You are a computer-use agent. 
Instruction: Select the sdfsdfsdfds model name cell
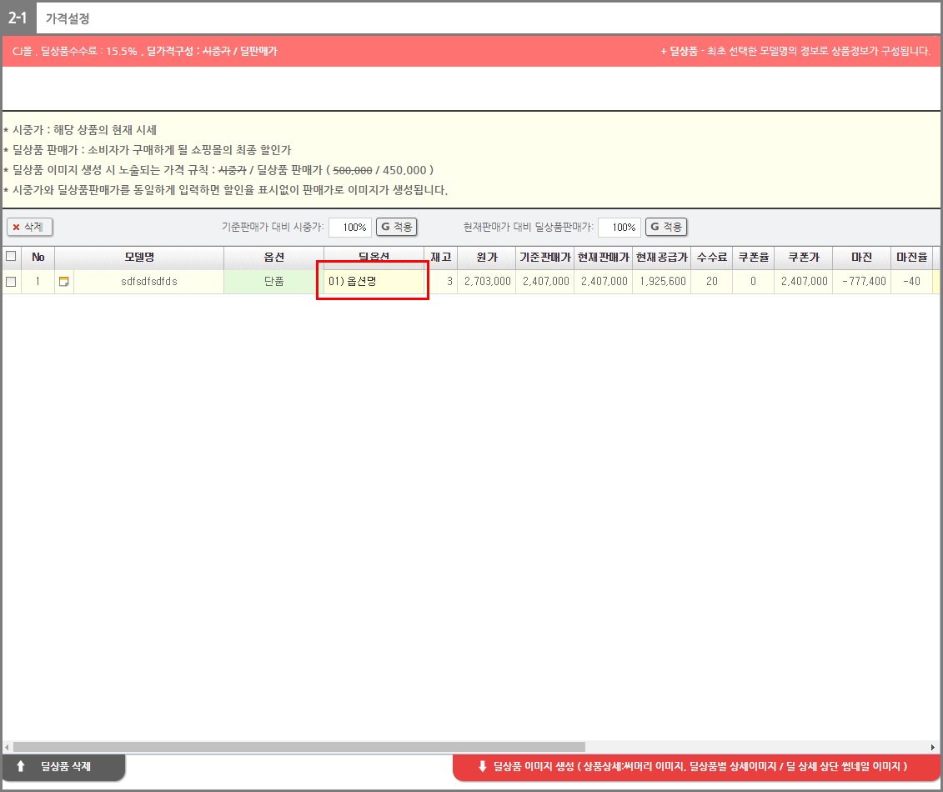pos(148,282)
